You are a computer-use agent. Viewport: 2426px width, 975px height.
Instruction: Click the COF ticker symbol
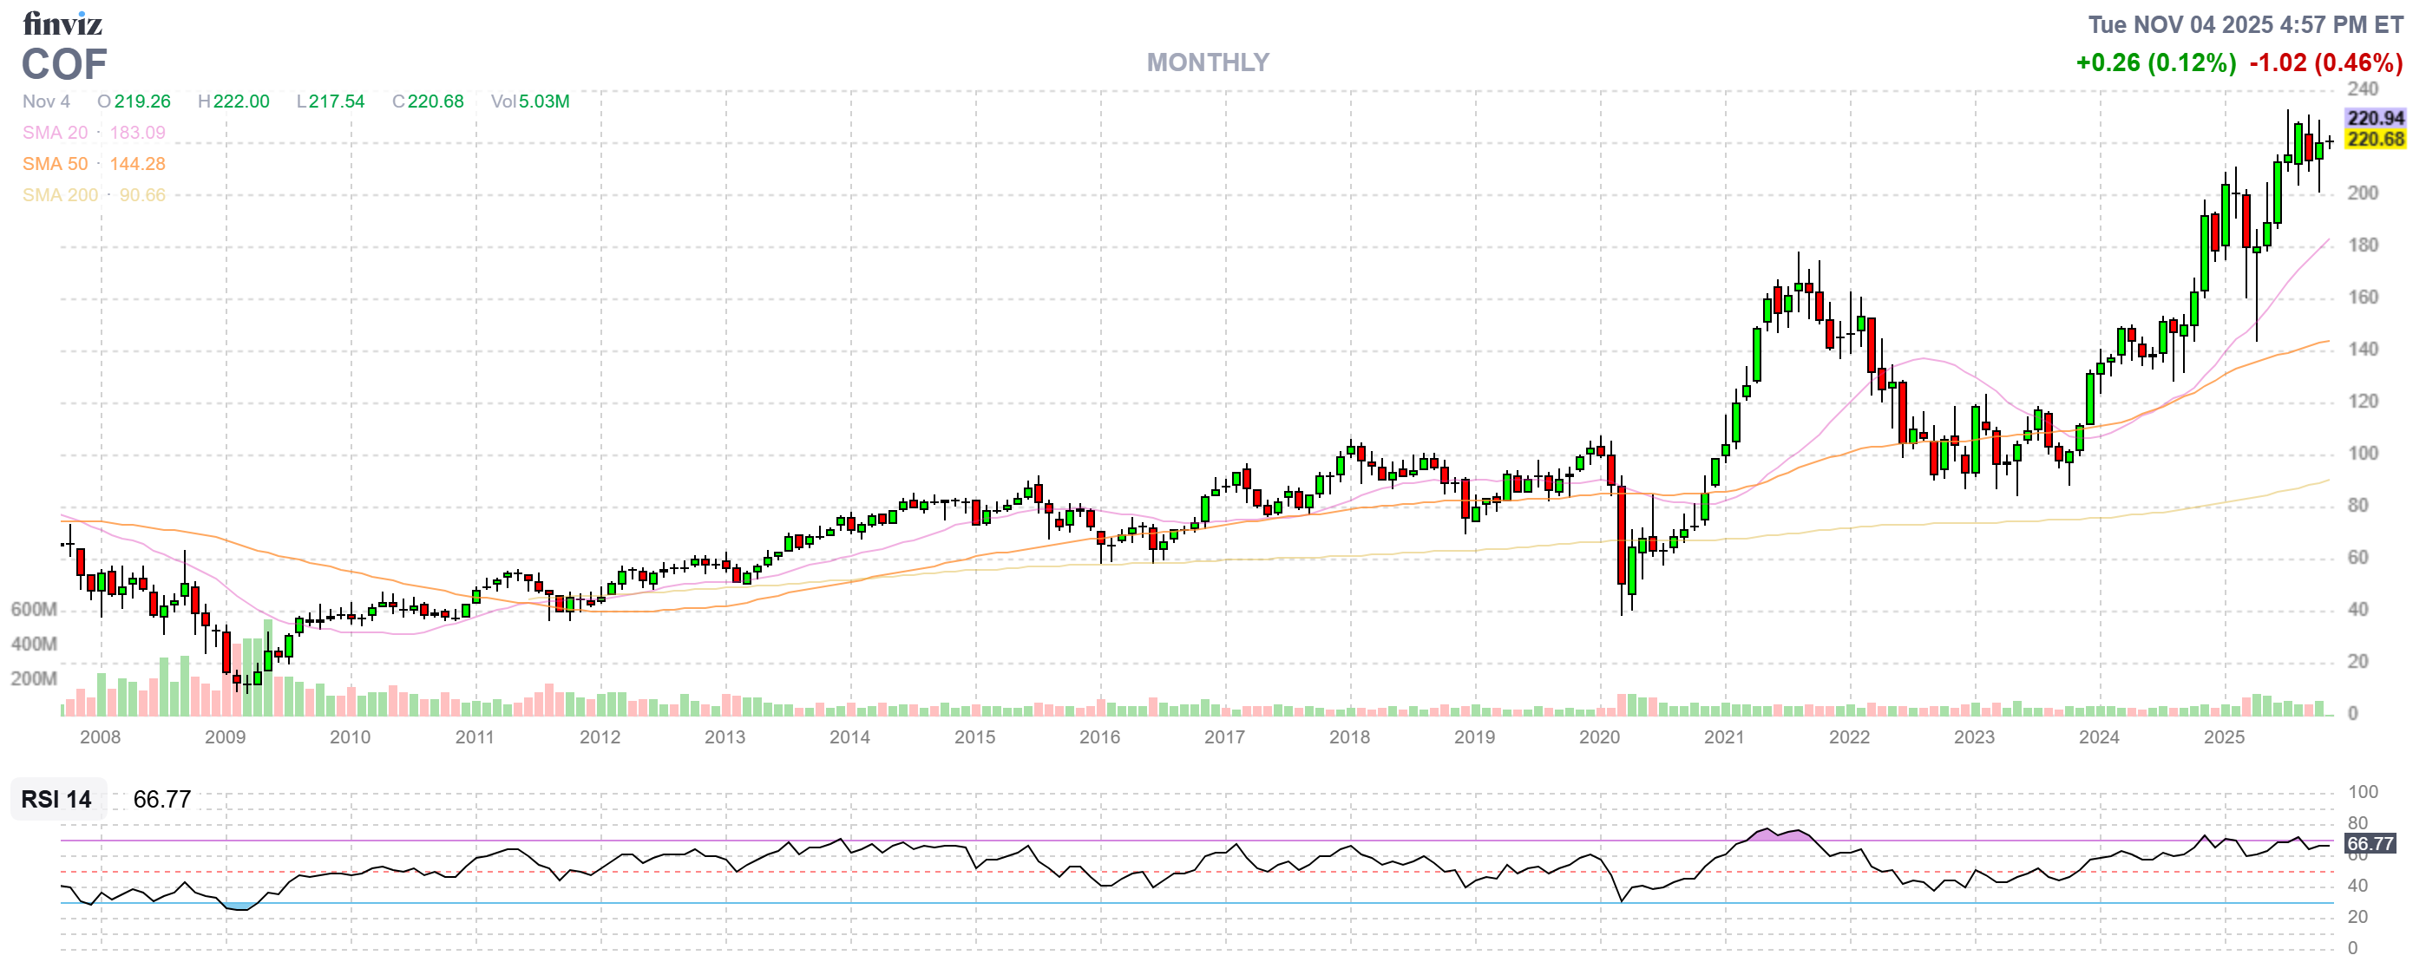pyautogui.click(x=64, y=65)
